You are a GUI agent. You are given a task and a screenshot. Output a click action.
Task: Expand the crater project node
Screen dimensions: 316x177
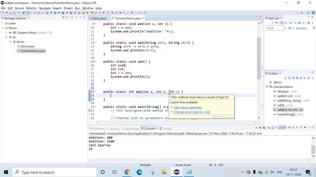click(2, 23)
